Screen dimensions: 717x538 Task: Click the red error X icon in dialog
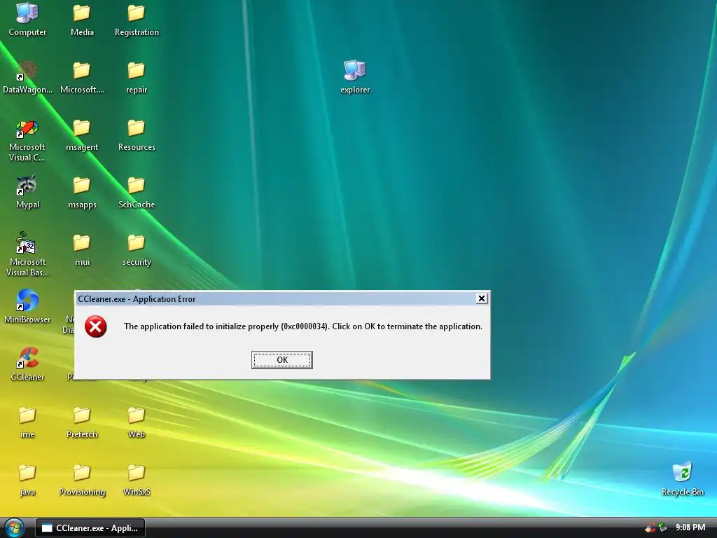pyautogui.click(x=95, y=326)
